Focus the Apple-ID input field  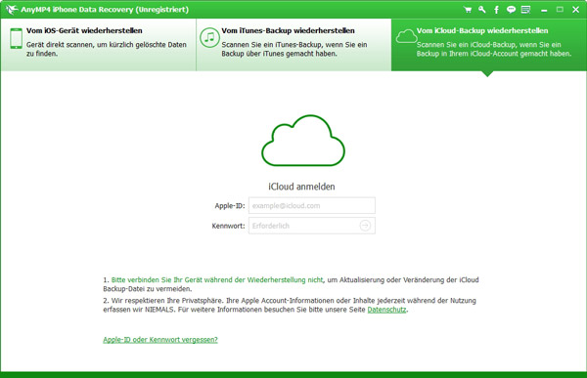pos(312,206)
